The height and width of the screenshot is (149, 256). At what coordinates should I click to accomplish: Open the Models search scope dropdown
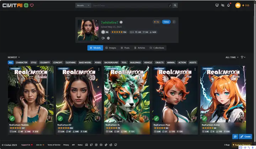click(83, 5)
